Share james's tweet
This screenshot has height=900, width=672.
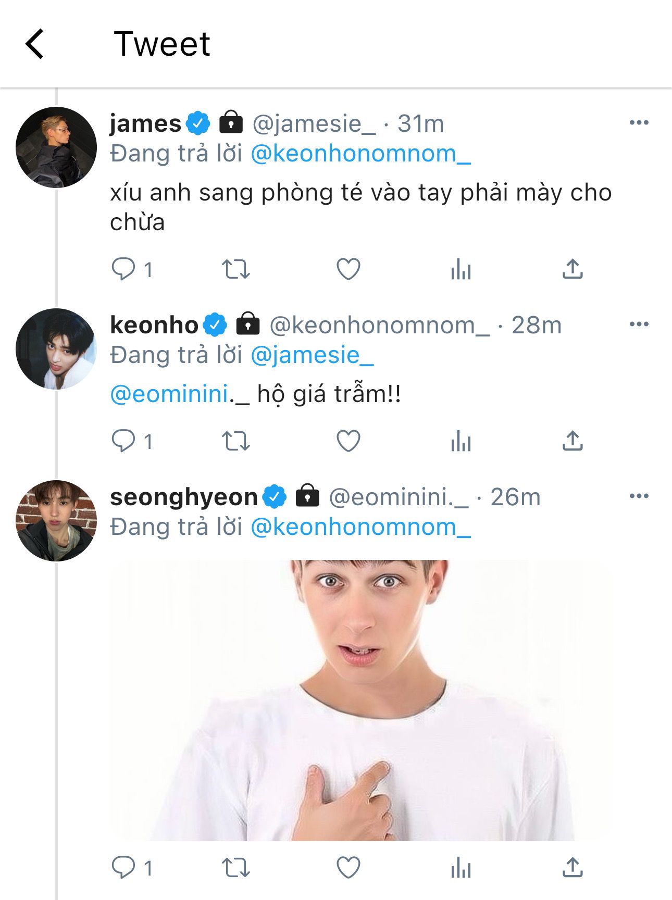(x=573, y=269)
